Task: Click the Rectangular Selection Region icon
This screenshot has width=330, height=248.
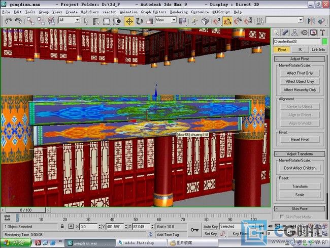Action: [107, 21]
